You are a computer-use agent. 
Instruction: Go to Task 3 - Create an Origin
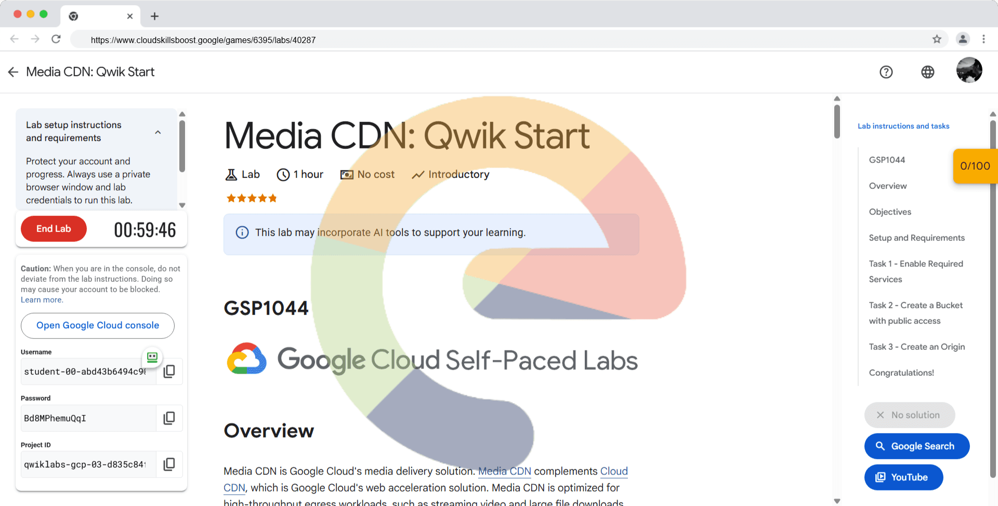[917, 347]
